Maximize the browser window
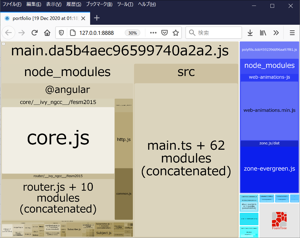The width and height of the screenshot is (300, 238). pos(272,6)
